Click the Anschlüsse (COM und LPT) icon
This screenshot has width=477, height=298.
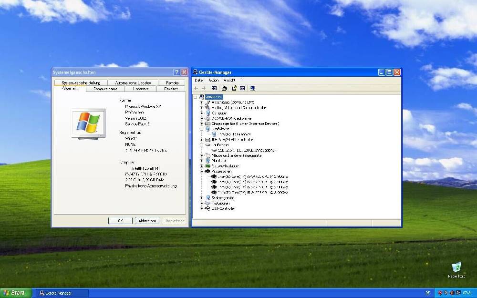207,103
